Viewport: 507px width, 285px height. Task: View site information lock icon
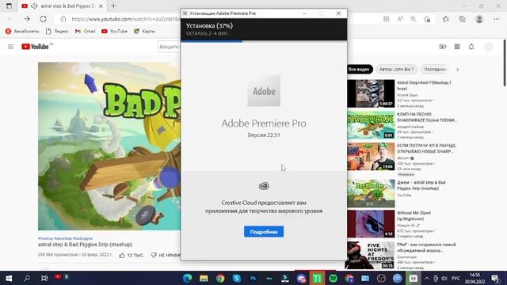63,19
